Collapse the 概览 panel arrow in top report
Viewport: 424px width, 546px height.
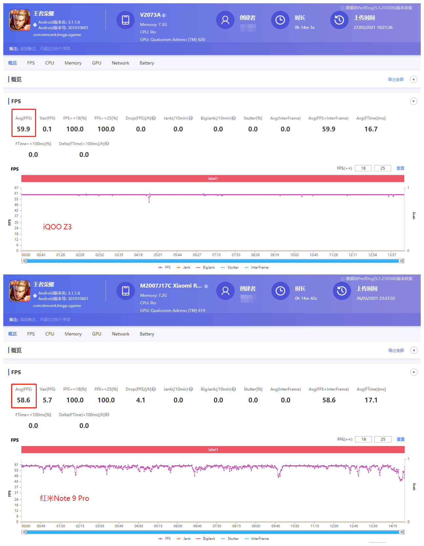pyautogui.click(x=413, y=79)
